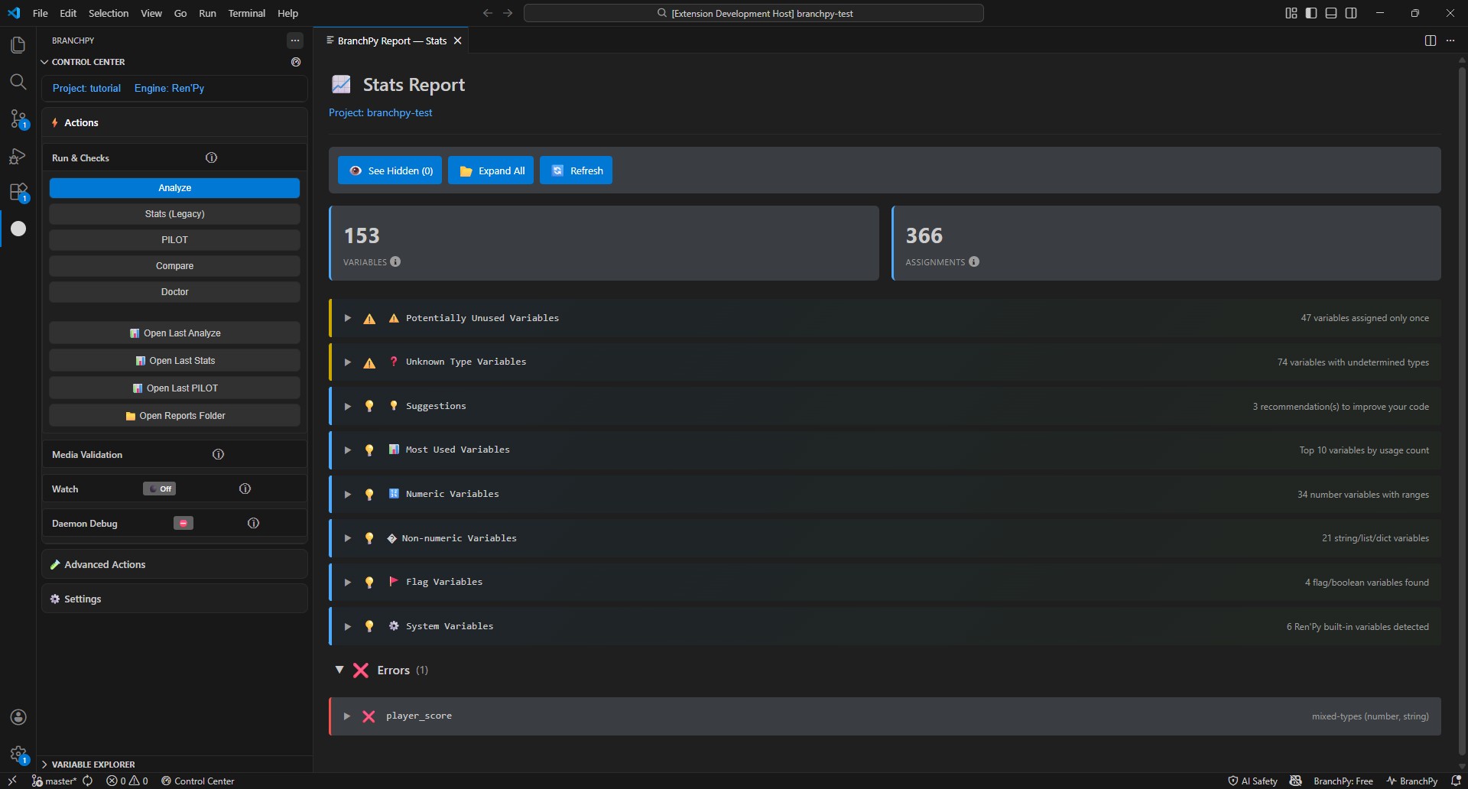
Task: Open Run and Debug view
Action: click(18, 155)
